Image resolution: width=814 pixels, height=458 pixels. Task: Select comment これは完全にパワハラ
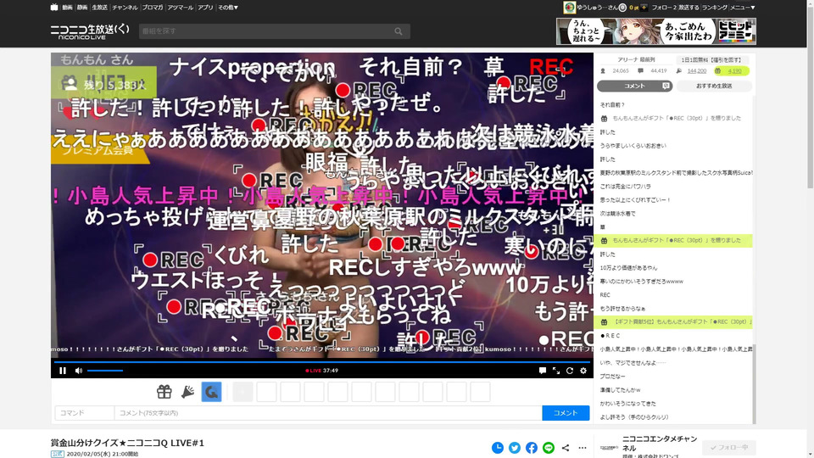pos(625,186)
